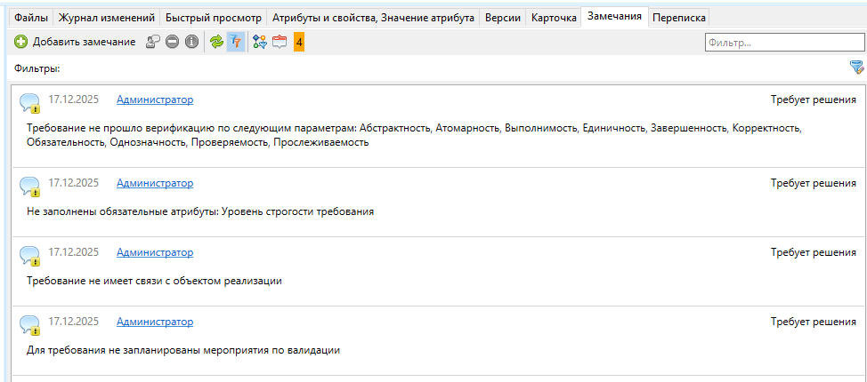This screenshot has height=382, width=867.
Task: Click into the Фильтр search field
Action: tap(783, 42)
